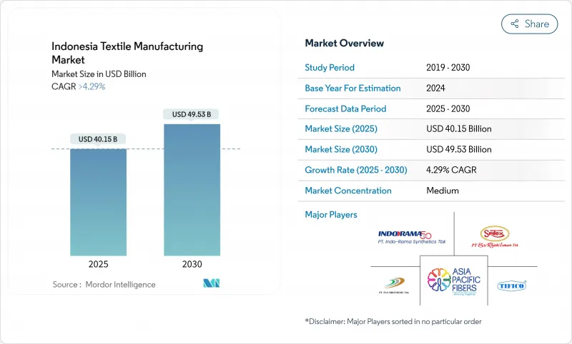Click the Major Players heading
The height and width of the screenshot is (344, 572).
point(331,214)
